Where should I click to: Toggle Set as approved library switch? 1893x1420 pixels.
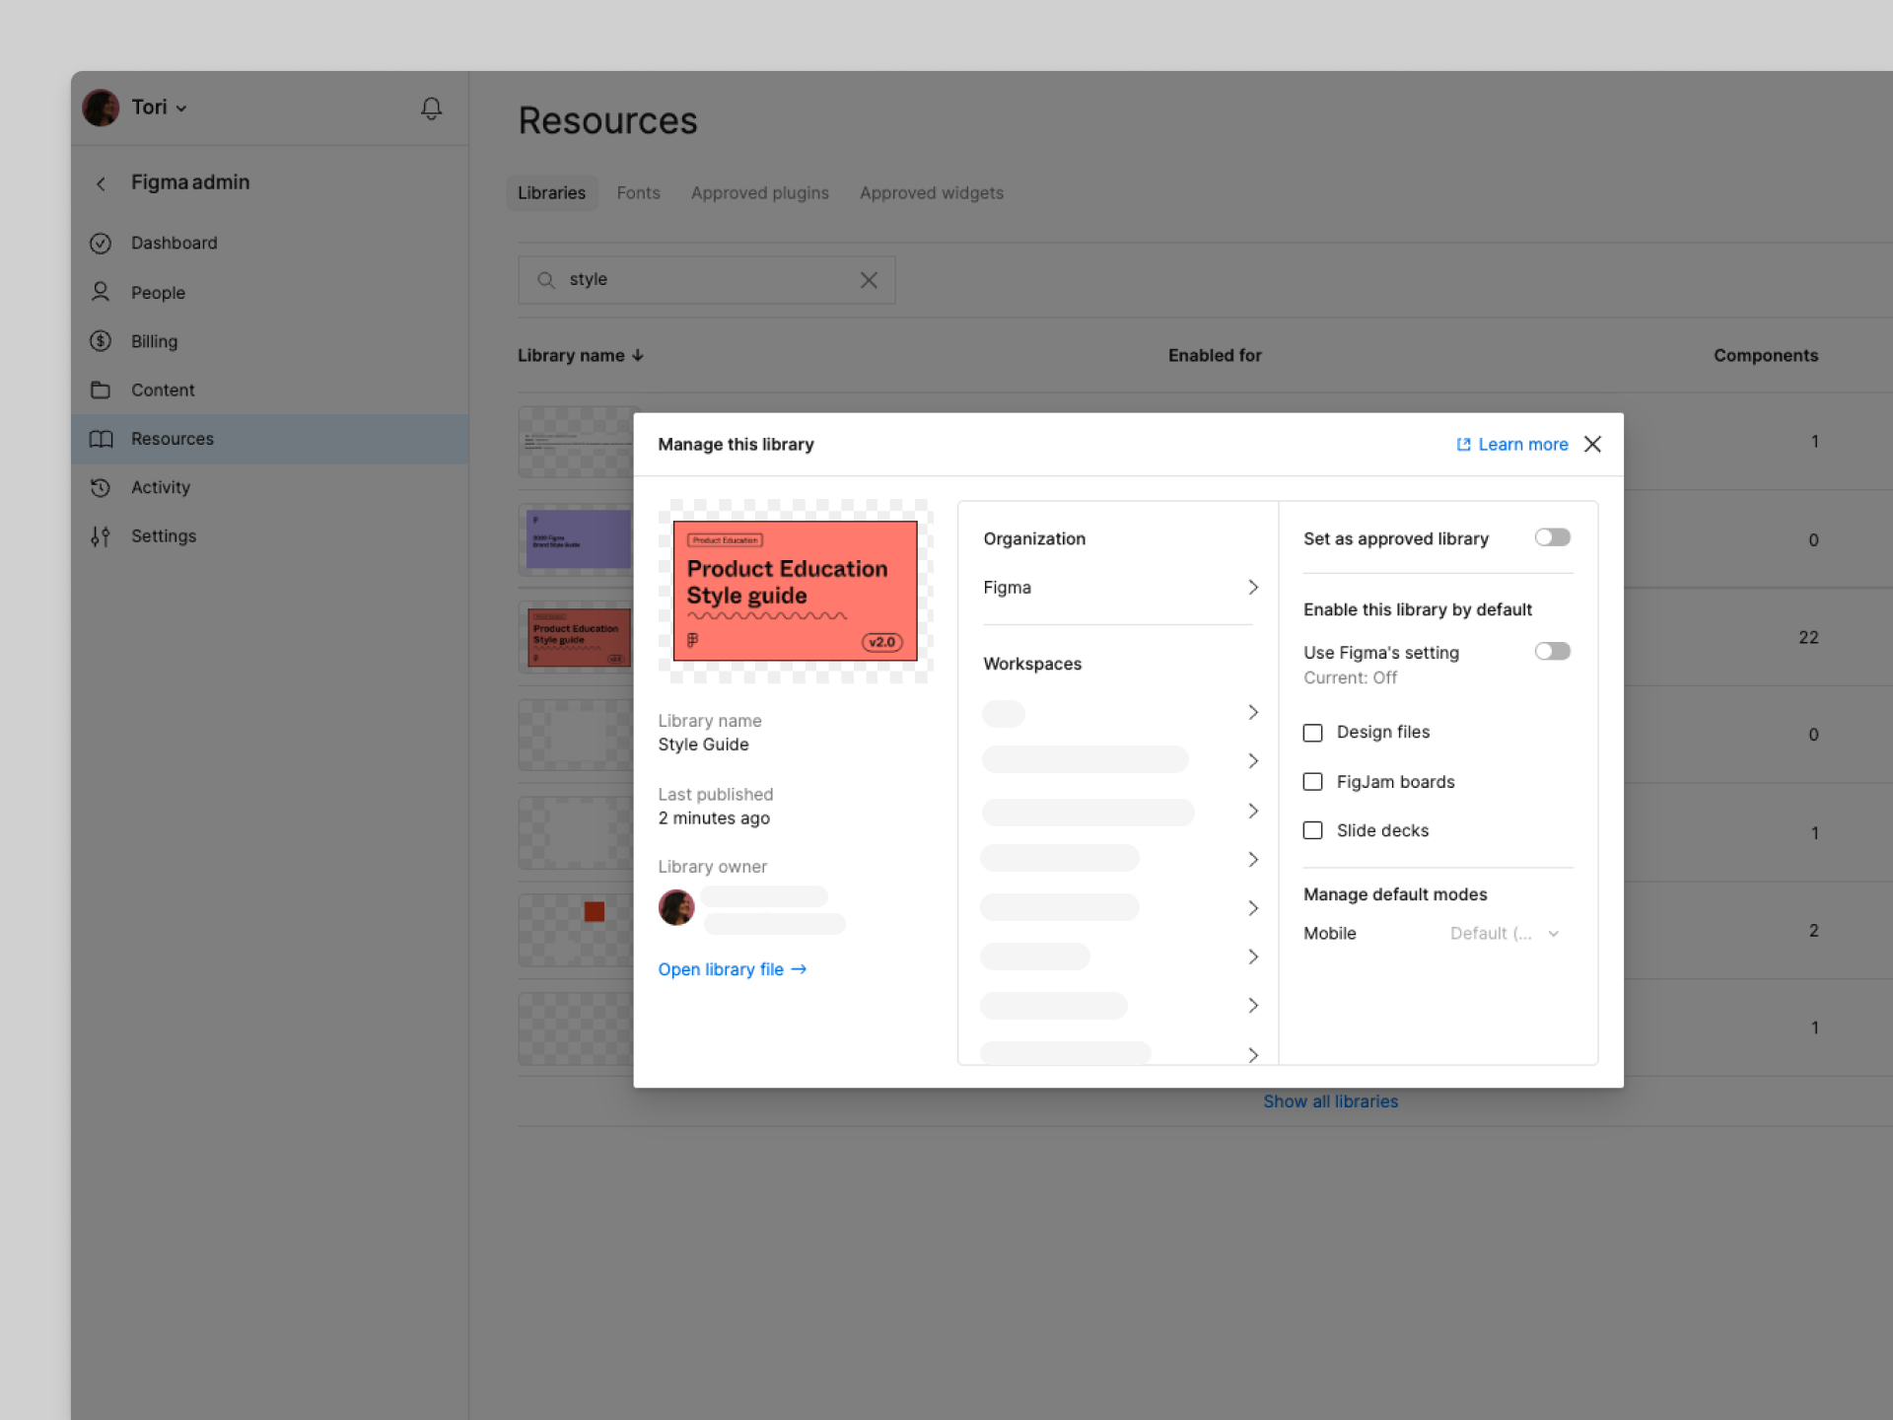1552,537
